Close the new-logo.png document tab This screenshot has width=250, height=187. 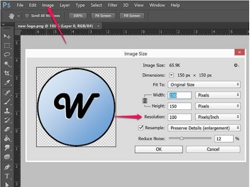coord(98,26)
